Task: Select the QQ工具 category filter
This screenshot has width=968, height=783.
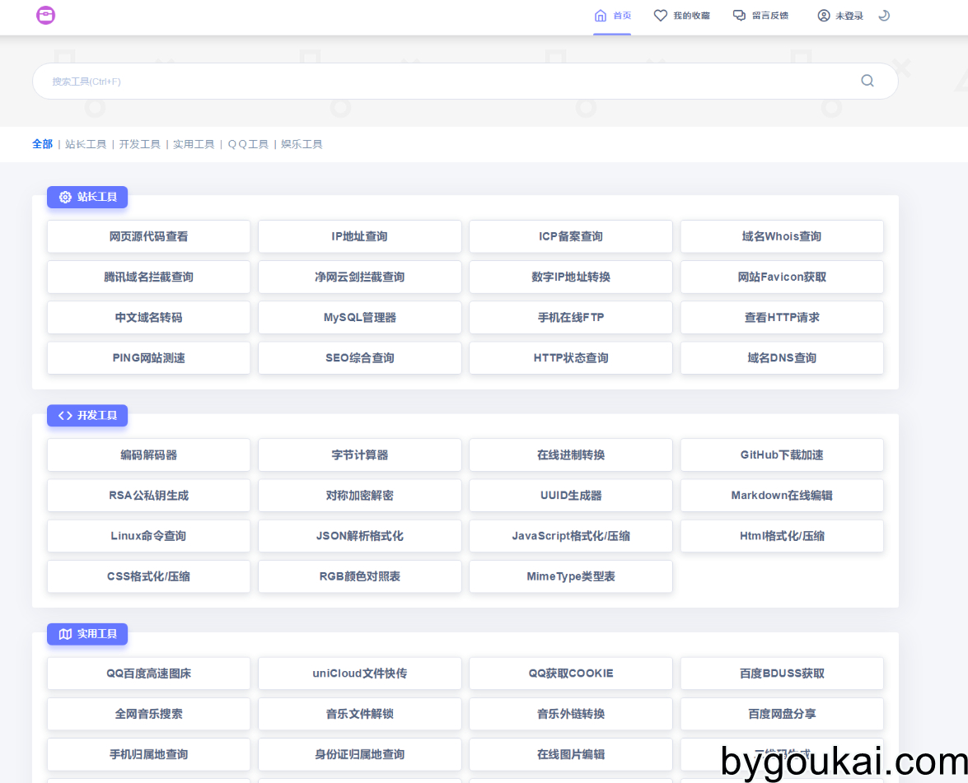Action: [248, 144]
